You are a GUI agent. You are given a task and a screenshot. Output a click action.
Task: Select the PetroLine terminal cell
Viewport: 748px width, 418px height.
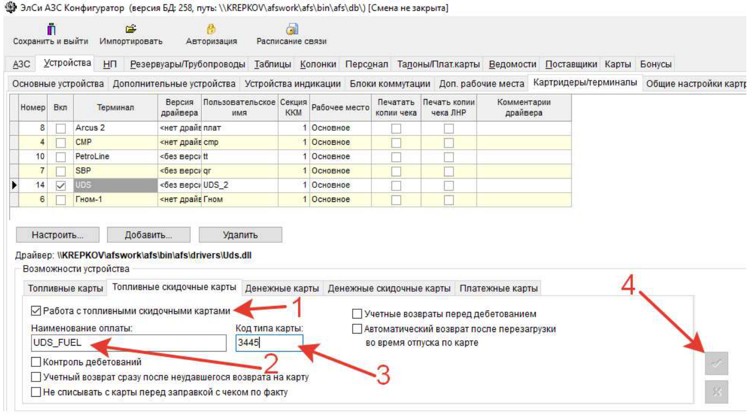tap(115, 157)
